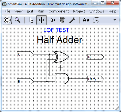Close the SmartSim window
Screen dimensions: 121x112
113,3
